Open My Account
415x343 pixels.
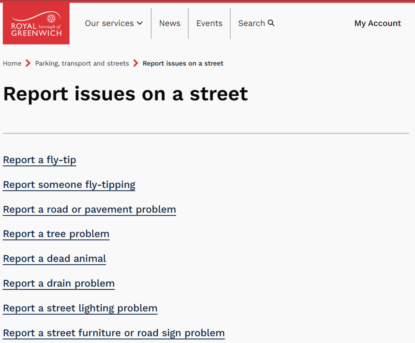tap(377, 24)
